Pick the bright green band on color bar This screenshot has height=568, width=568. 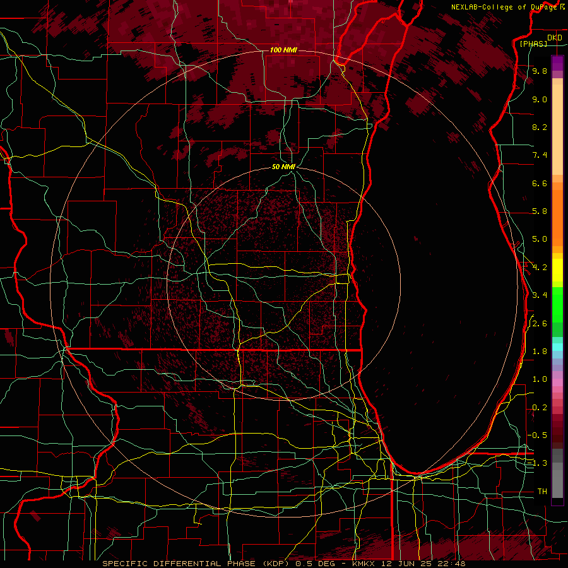(x=557, y=304)
